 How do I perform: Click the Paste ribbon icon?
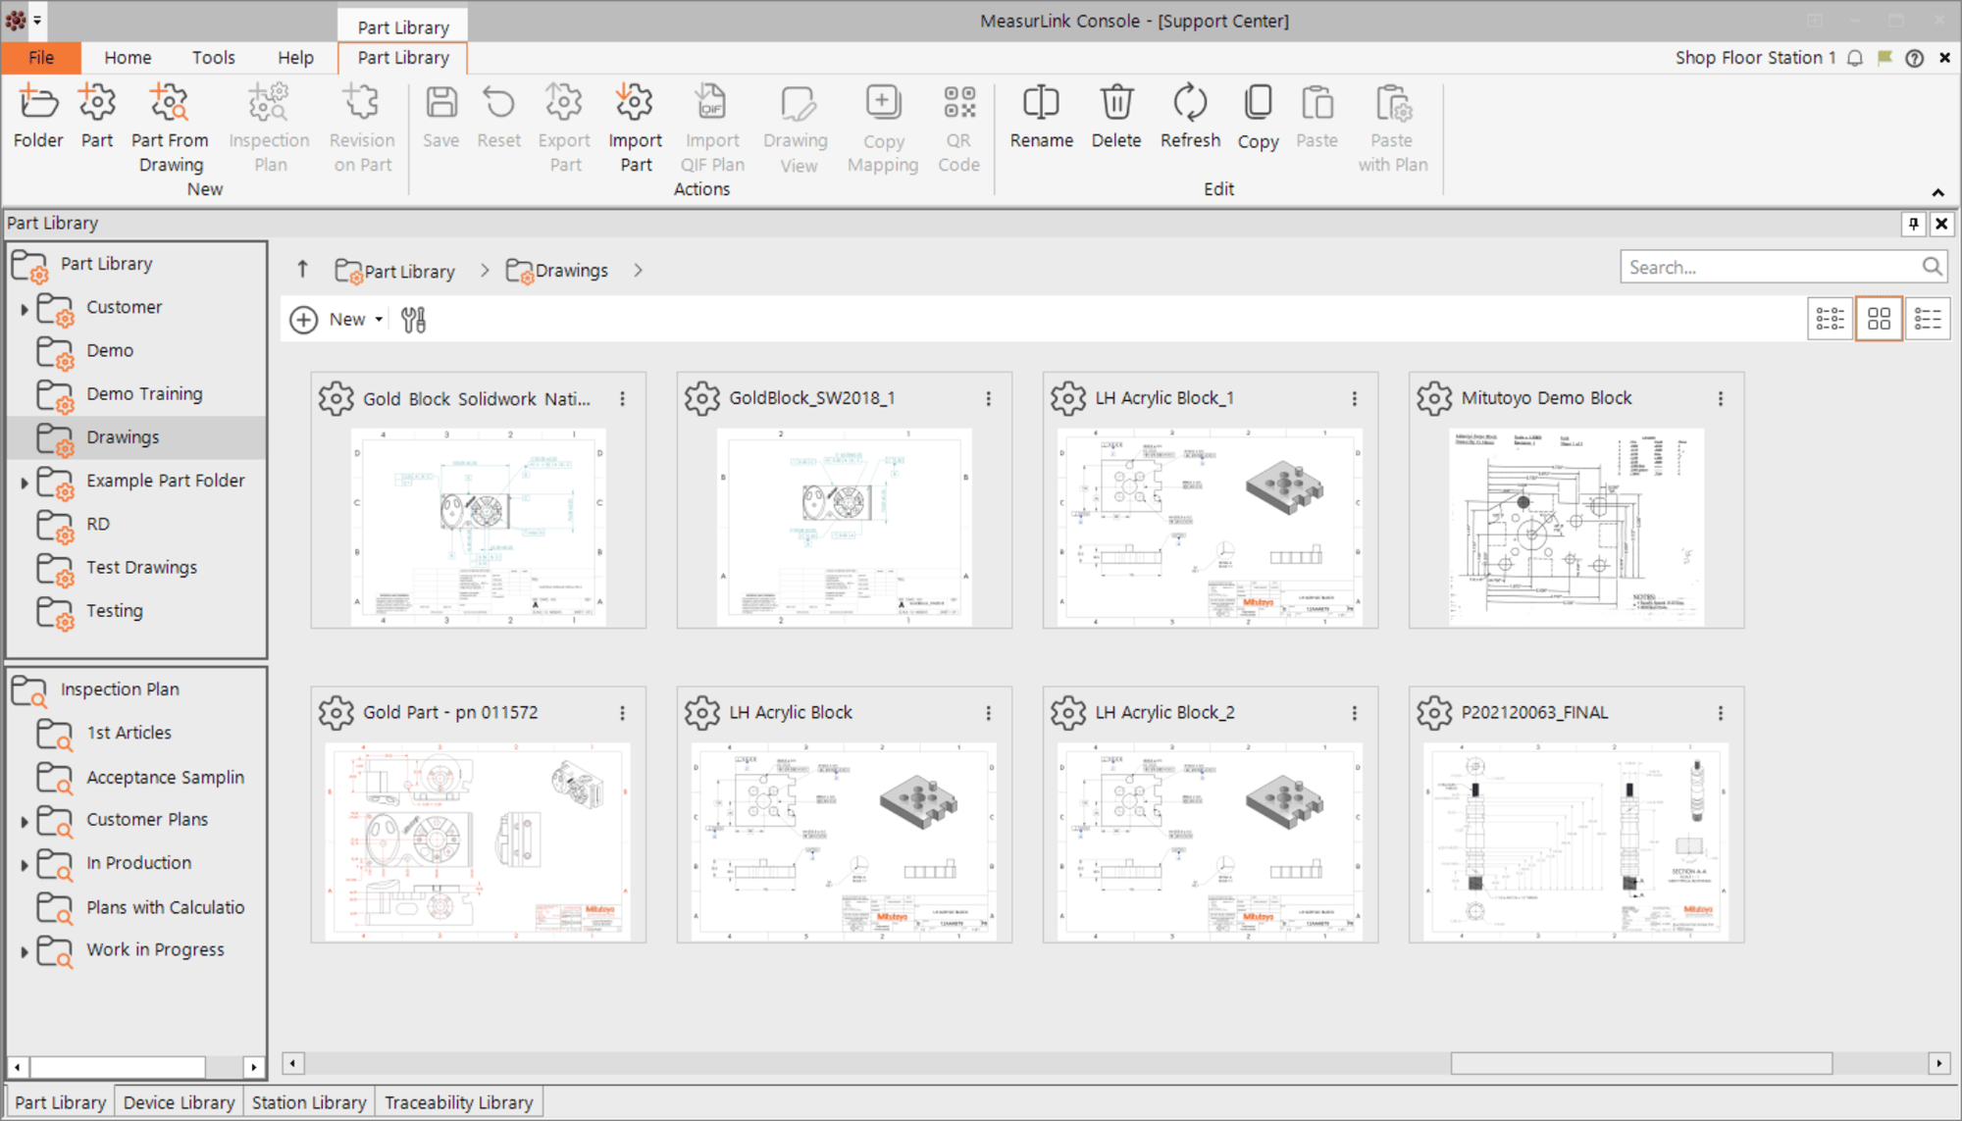coord(1317,117)
